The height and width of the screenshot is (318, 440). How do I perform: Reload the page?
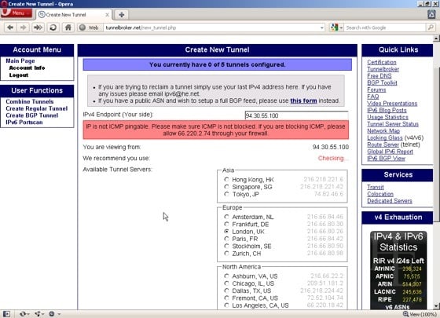53,27
